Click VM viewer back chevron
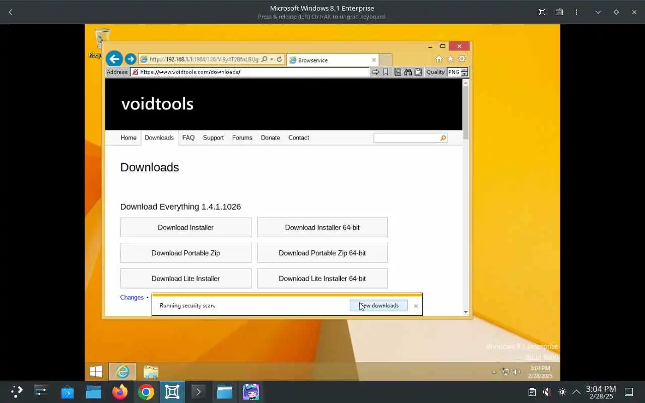 tap(11, 12)
